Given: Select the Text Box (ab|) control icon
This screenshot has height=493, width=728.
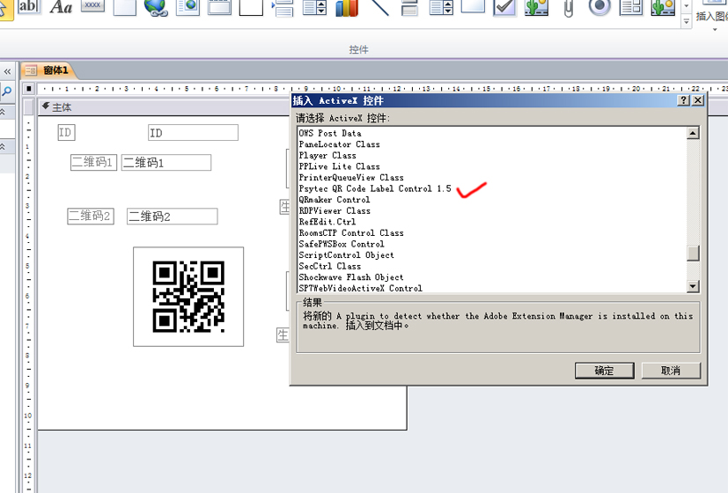Looking at the screenshot, I should point(29,7).
